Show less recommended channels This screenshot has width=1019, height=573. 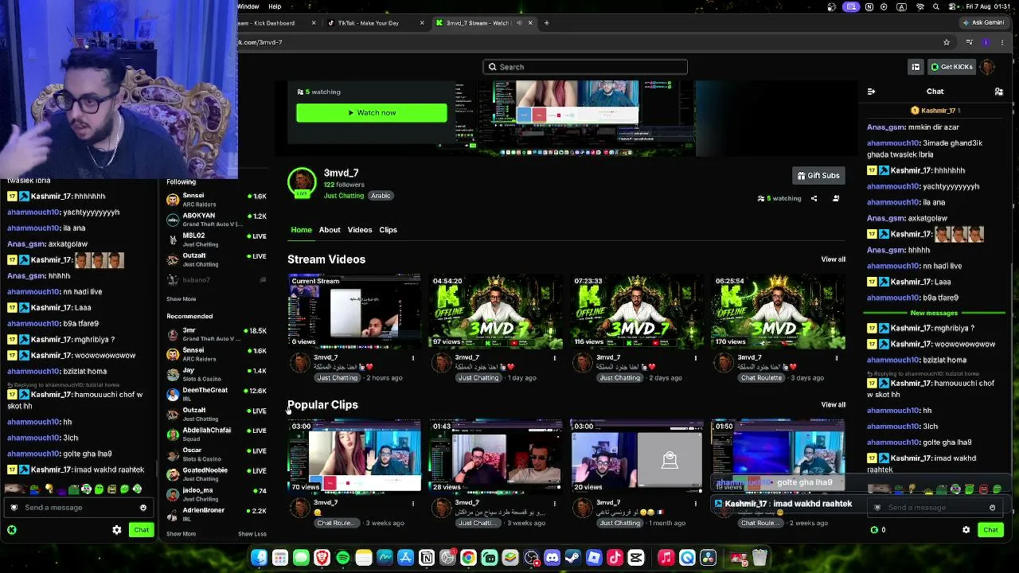click(x=252, y=534)
